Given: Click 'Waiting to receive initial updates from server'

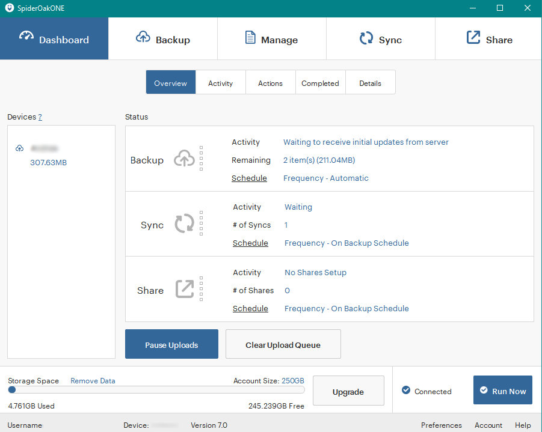Looking at the screenshot, I should 366,142.
